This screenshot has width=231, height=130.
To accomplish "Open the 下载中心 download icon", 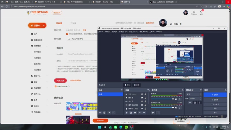I will [194, 12].
